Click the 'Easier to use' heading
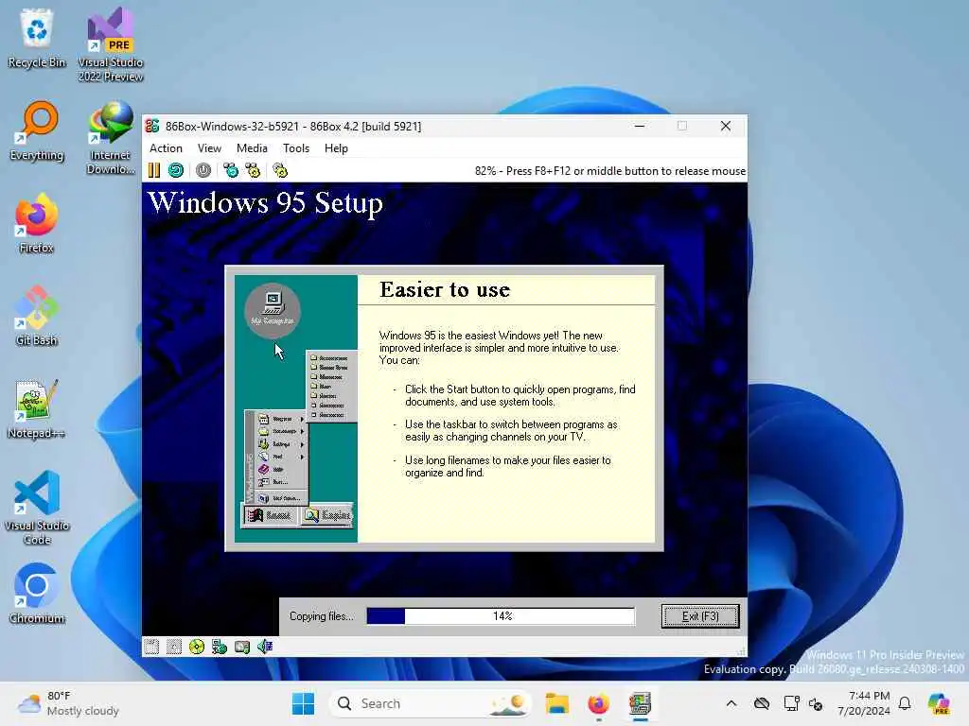Viewport: 969px width, 726px height. pos(445,289)
